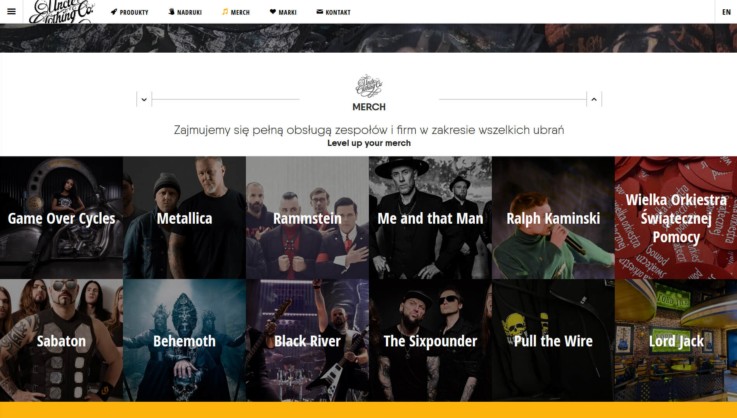Collapse section using up chevron arrow

[x=594, y=99]
